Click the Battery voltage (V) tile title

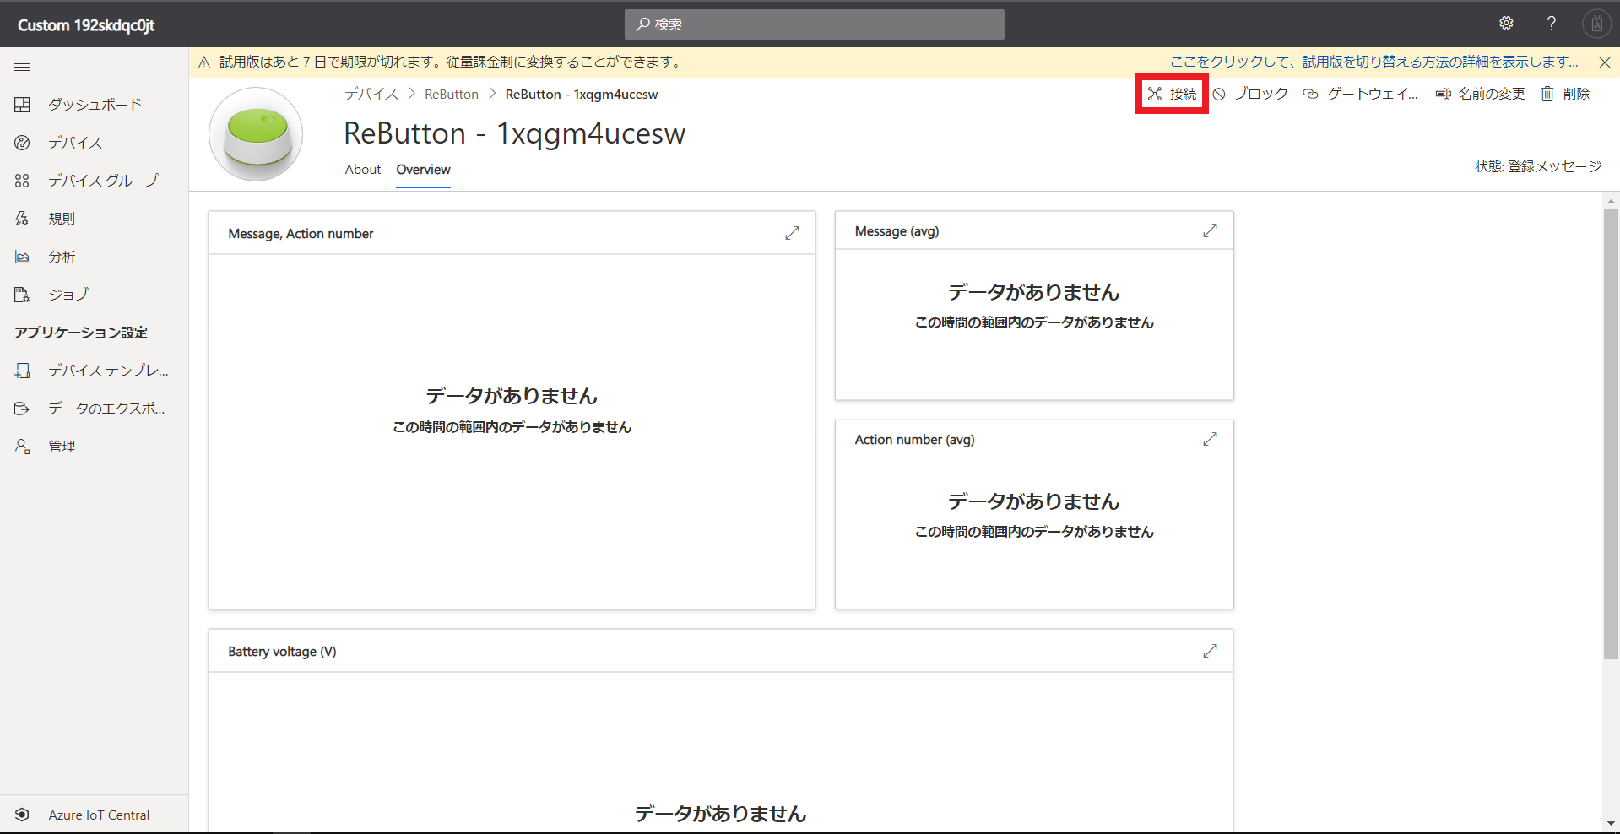click(x=282, y=652)
